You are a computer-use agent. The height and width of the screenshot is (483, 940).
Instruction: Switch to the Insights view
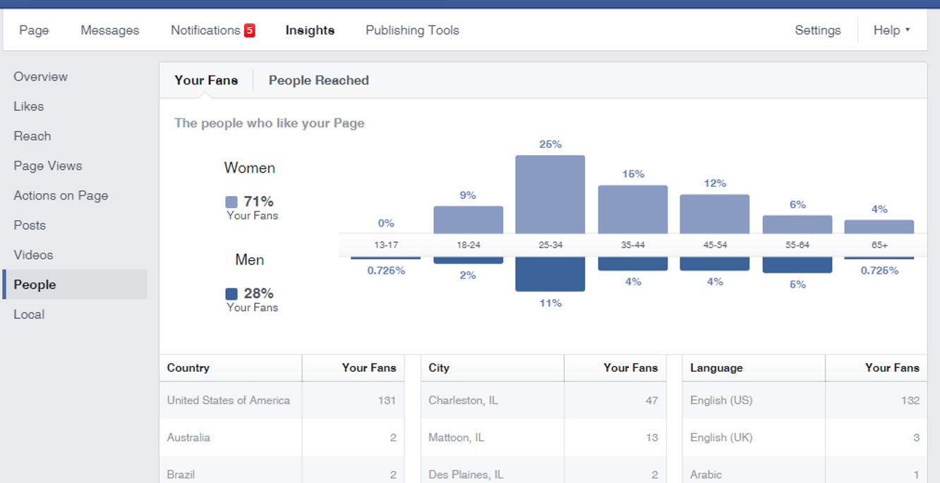310,30
